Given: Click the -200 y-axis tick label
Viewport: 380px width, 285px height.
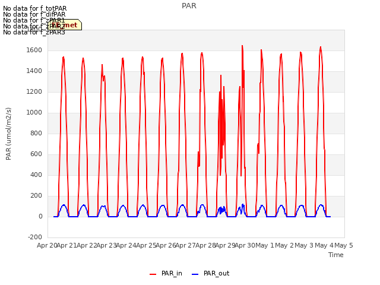Looking at the screenshot, I should (x=35, y=237).
